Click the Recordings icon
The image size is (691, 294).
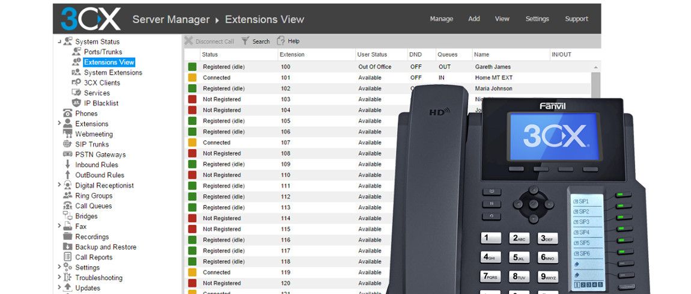point(67,237)
